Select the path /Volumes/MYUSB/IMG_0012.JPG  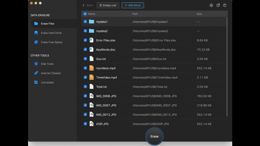[155, 115]
